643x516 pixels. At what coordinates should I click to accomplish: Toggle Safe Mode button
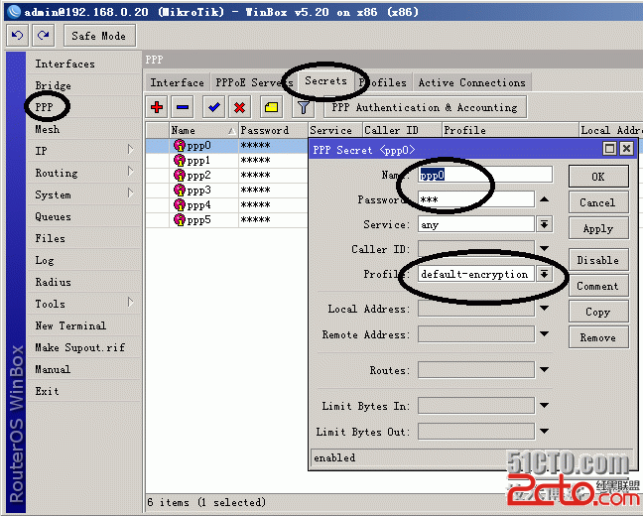[99, 36]
